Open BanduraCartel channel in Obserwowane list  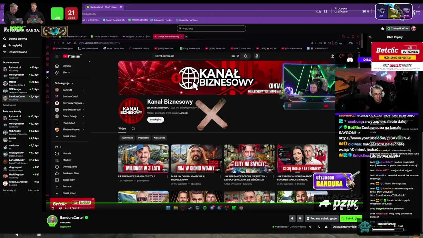[x=21, y=98]
